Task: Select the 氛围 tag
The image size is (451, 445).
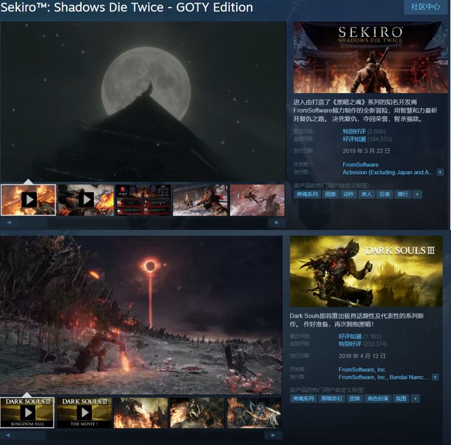Action: [401, 399]
